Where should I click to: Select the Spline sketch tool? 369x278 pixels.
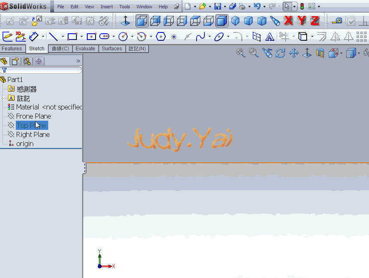[x=201, y=37]
